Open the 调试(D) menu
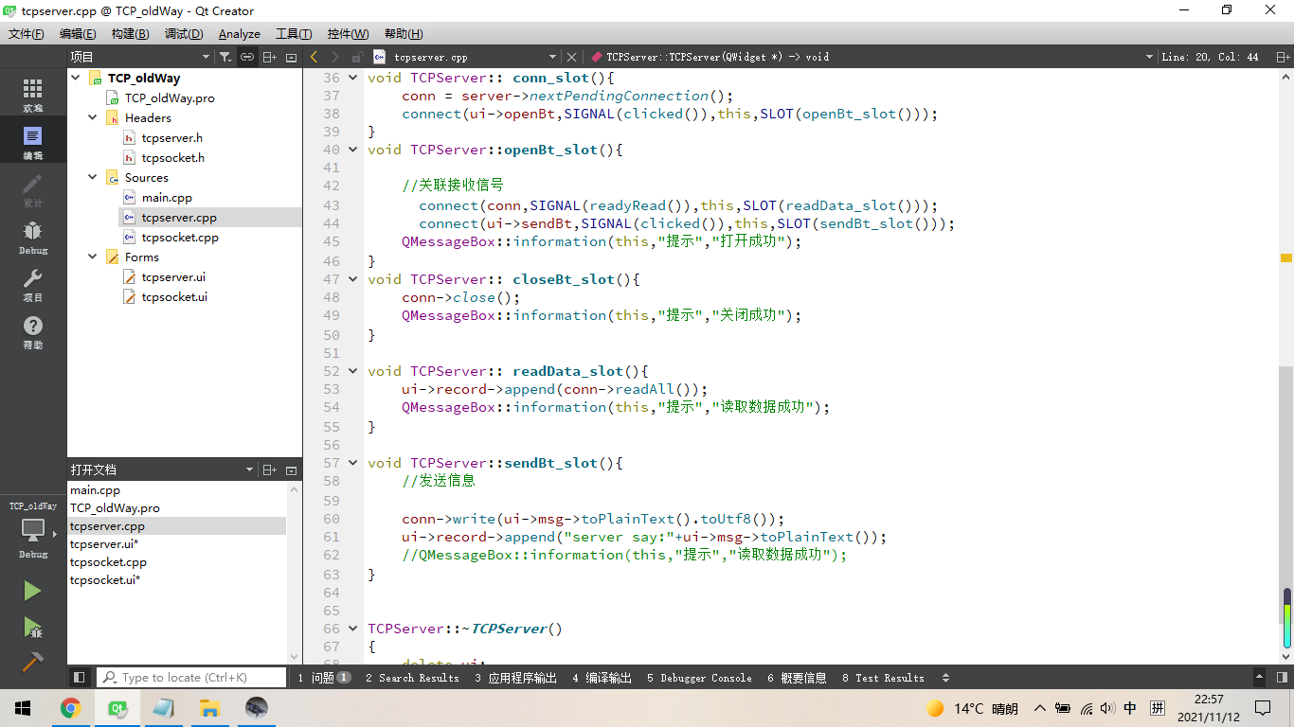1294x727 pixels. pyautogui.click(x=184, y=34)
